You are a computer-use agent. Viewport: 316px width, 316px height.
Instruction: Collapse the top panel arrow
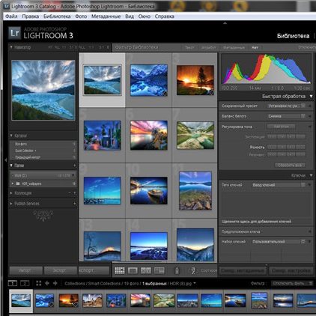pos(225,23)
